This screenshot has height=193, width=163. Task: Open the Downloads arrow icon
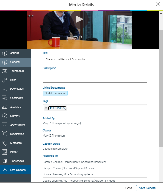[x=4, y=89]
